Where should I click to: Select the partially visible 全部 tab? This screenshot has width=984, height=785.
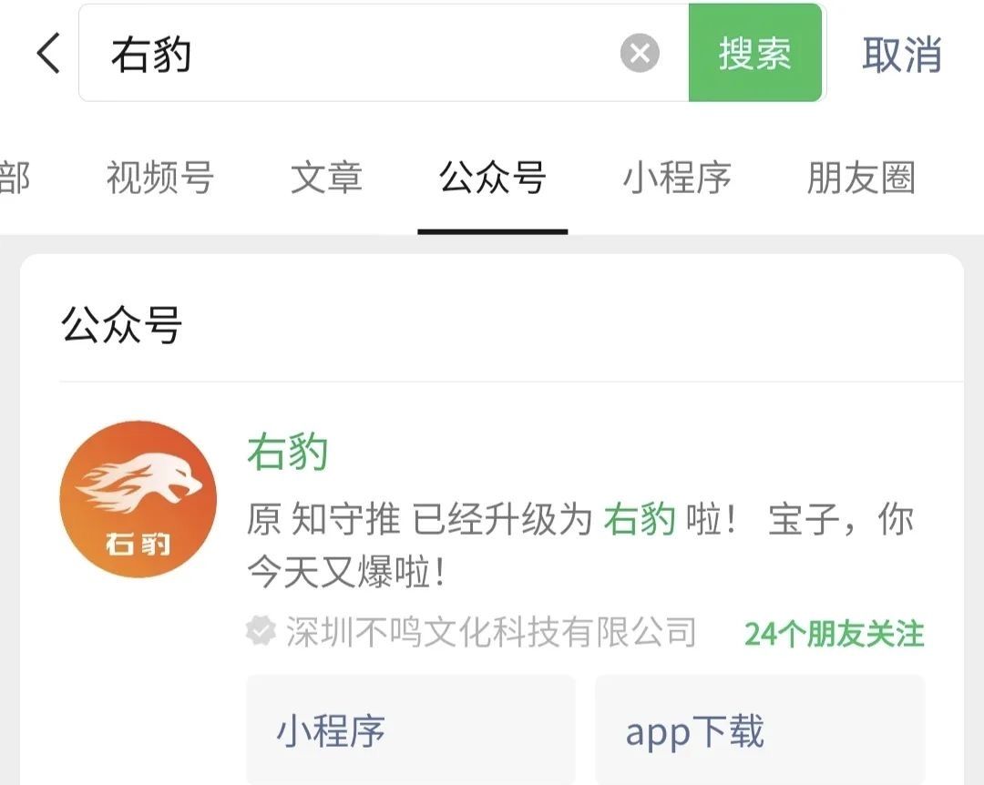pos(14,177)
